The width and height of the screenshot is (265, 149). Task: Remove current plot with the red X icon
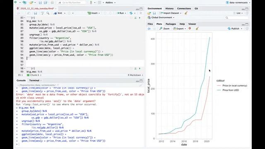190,29
